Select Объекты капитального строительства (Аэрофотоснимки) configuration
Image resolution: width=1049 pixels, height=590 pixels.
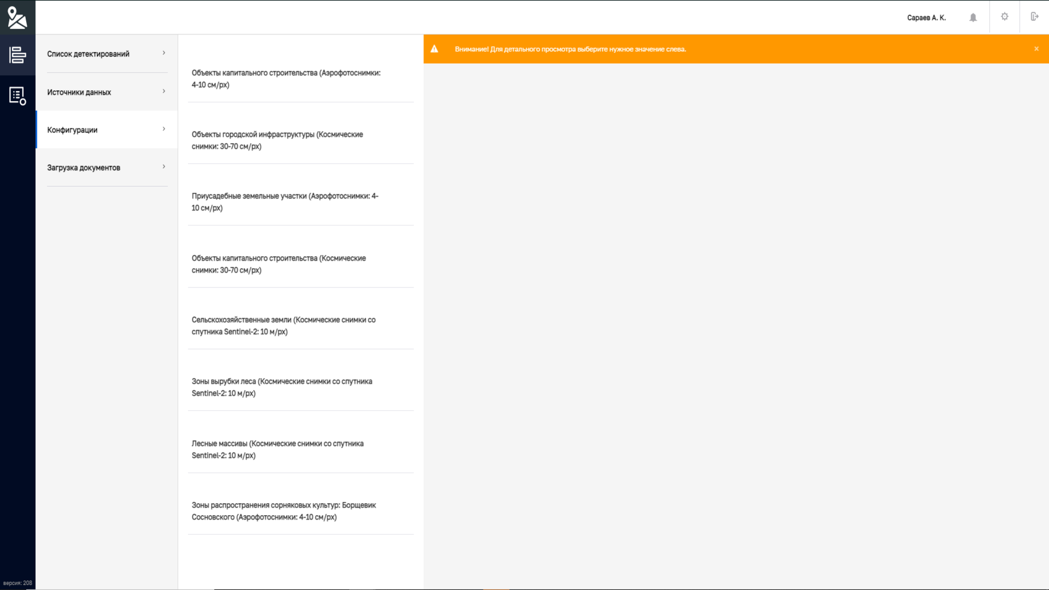pos(300,79)
